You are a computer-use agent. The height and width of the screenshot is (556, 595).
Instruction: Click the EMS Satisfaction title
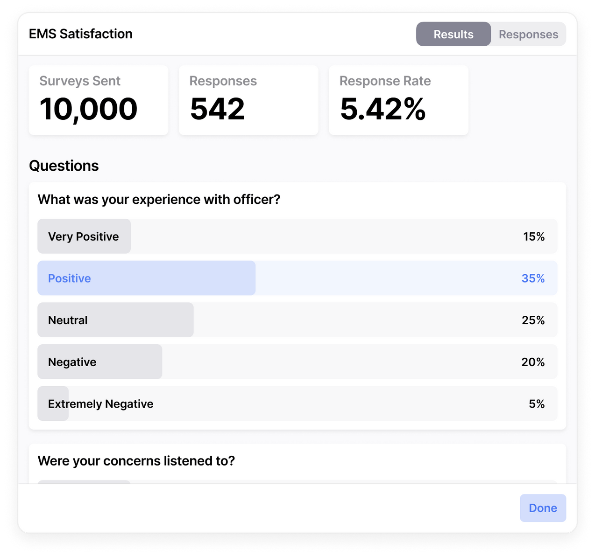tap(81, 34)
